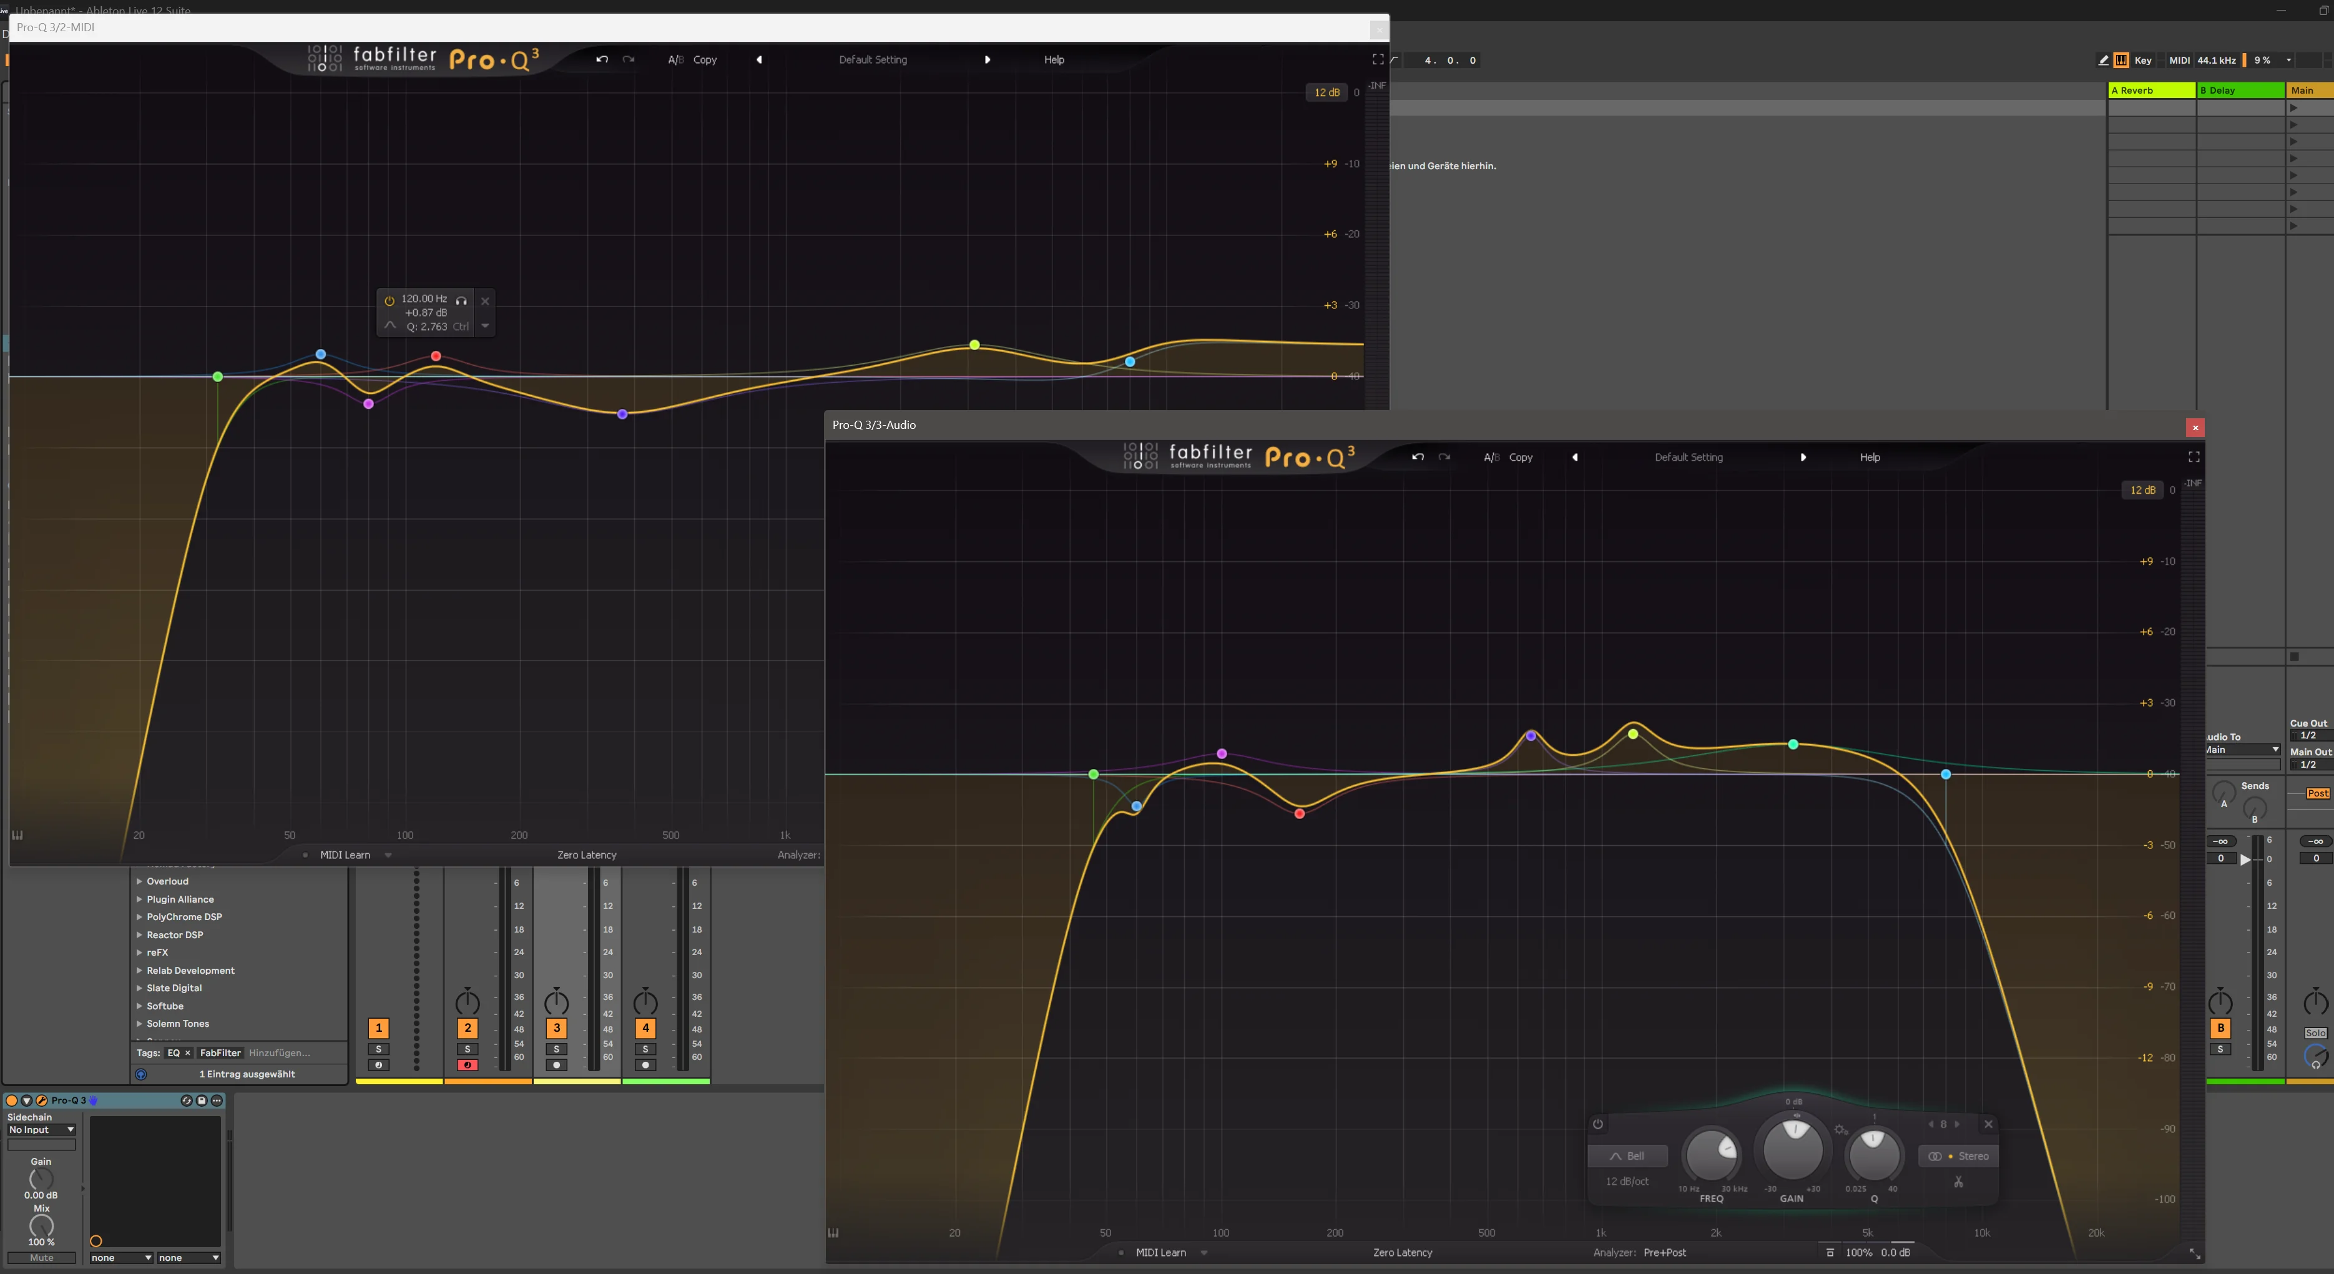
Task: Click the split band scissors icon
Action: [1958, 1182]
